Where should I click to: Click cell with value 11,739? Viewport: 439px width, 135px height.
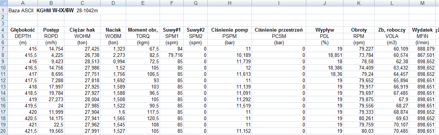click(x=229, y=62)
